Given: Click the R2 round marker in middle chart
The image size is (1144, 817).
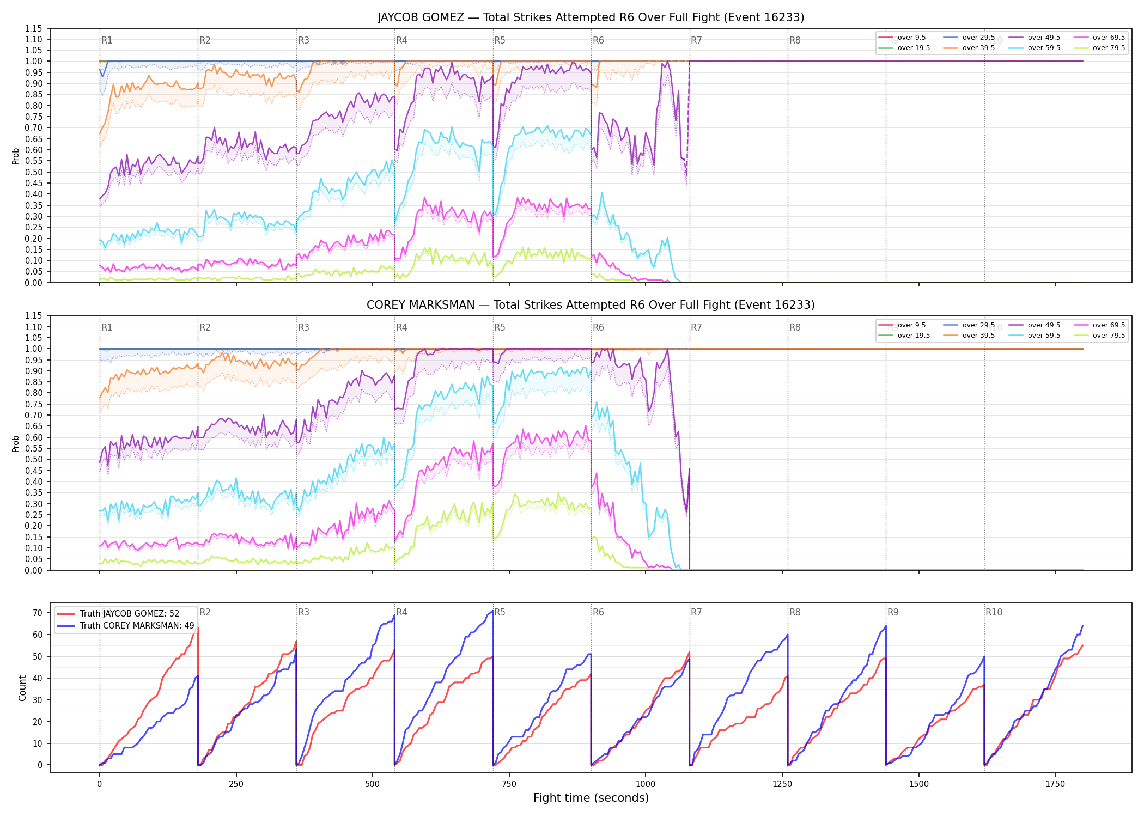Looking at the screenshot, I should [205, 327].
